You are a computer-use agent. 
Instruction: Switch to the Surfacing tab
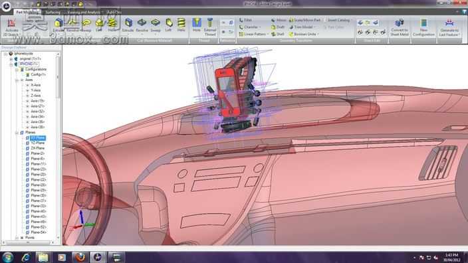point(53,12)
